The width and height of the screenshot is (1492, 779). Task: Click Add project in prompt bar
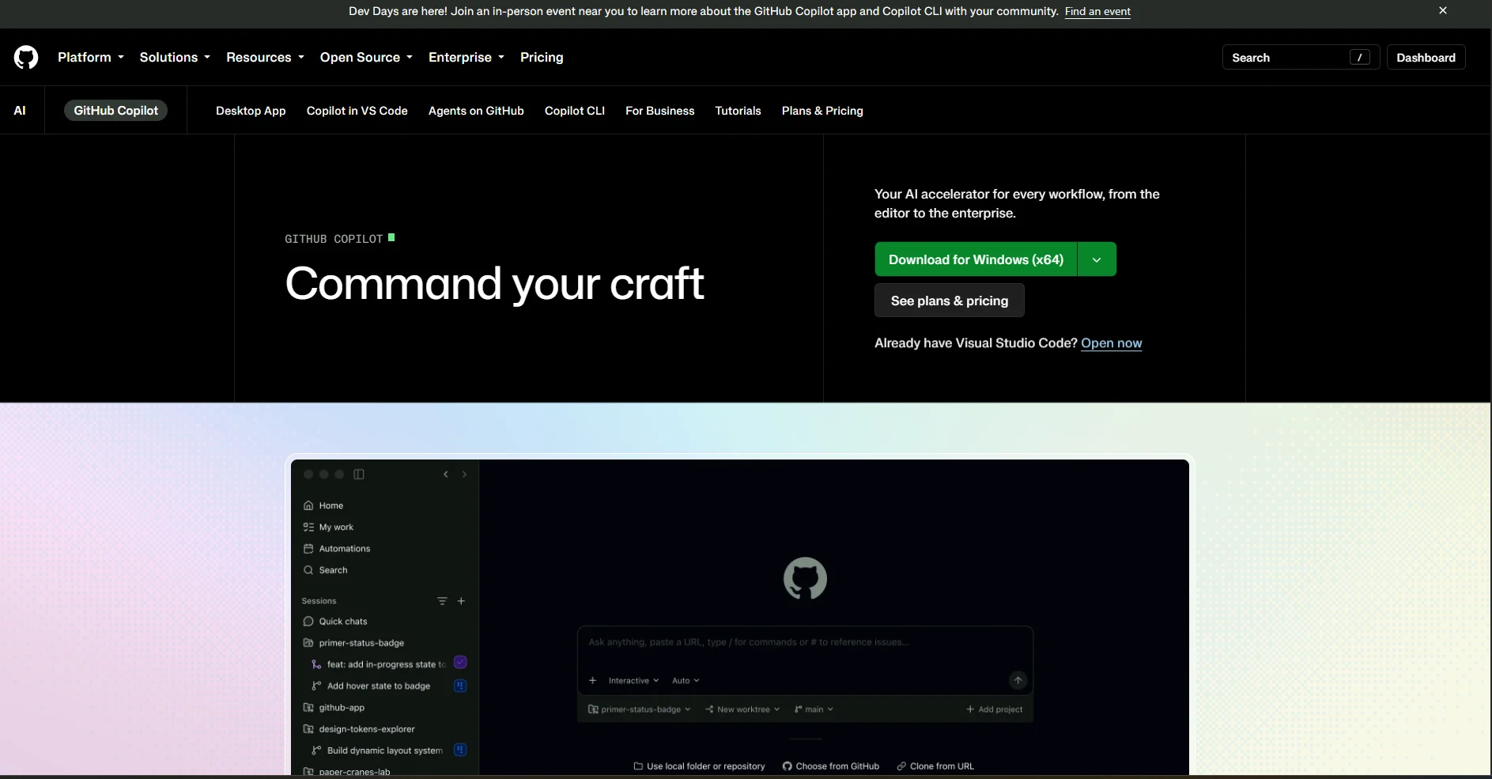point(995,709)
